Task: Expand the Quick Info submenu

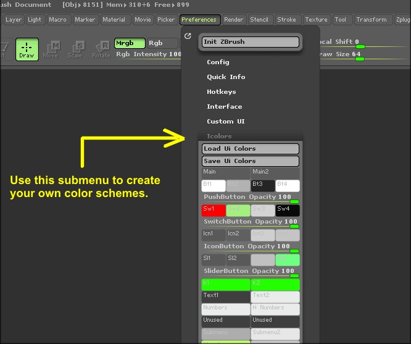Action: pyautogui.click(x=226, y=77)
